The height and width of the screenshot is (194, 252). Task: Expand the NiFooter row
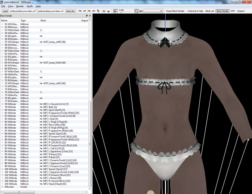(x=2, y=187)
